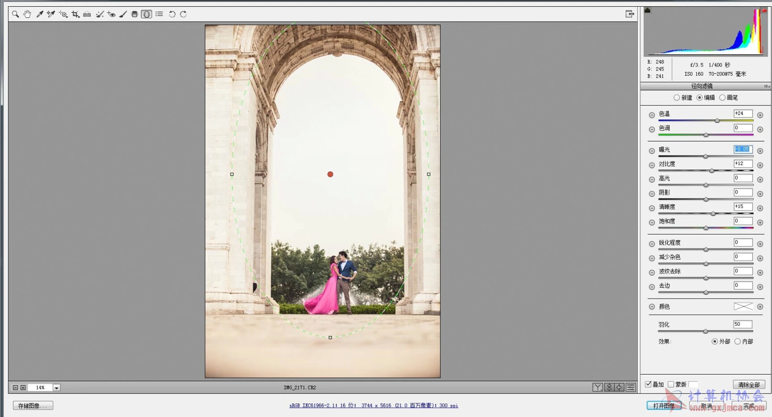Uncheck the 叠加 overlay checkbox
This screenshot has height=417, width=772.
click(x=648, y=384)
